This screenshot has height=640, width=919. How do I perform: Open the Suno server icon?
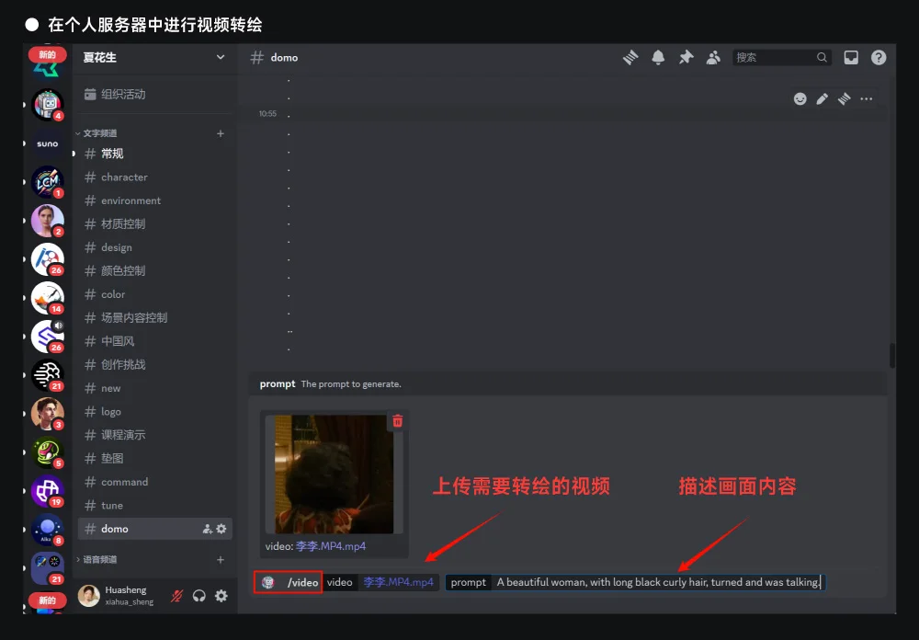(x=48, y=143)
